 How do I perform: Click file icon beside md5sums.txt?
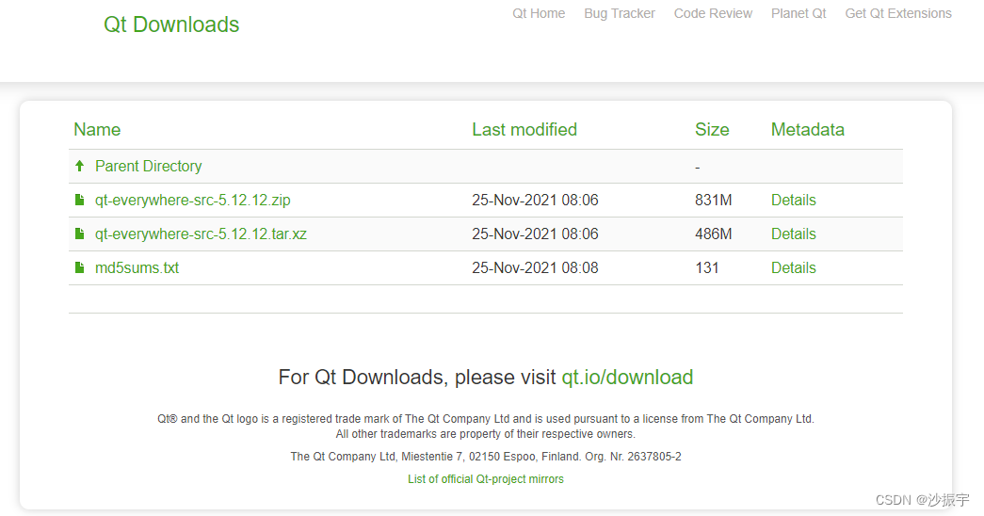(x=80, y=267)
